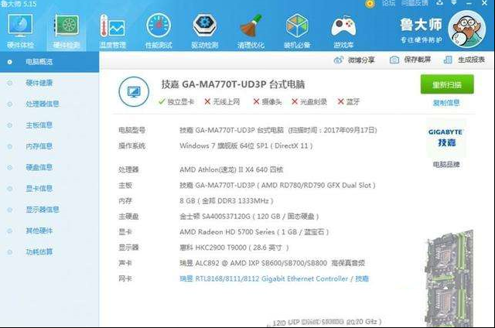
Task: Click the orange icon left of 论坛
Action: point(370,4)
